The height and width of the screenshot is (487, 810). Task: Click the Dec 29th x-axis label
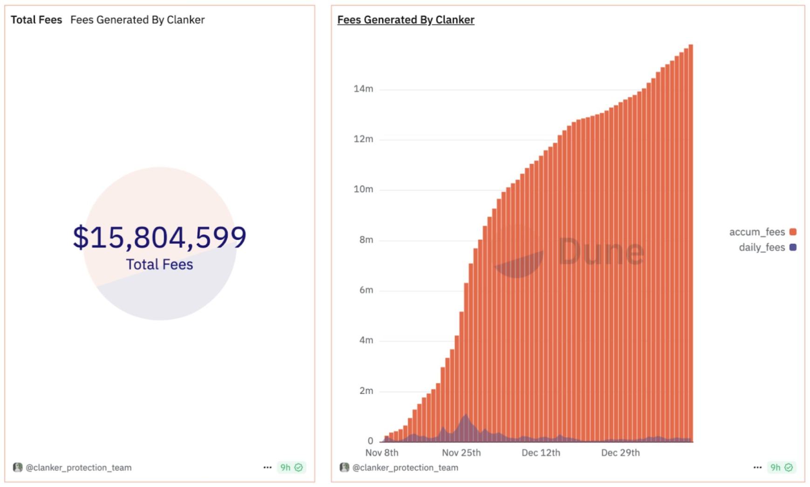pyautogui.click(x=620, y=453)
